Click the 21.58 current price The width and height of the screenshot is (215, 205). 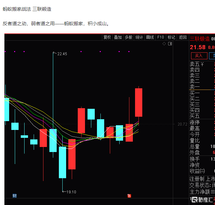coord(198,47)
